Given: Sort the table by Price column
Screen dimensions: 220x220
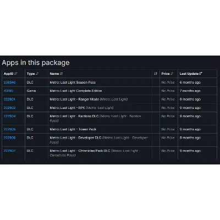Looking at the screenshot, I should [167, 74].
